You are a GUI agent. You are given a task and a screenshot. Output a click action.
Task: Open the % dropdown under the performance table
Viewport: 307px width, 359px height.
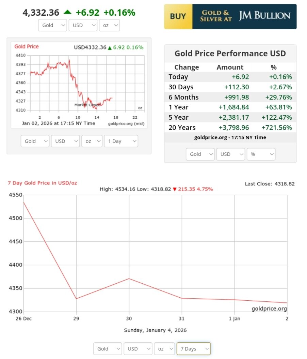(x=261, y=154)
